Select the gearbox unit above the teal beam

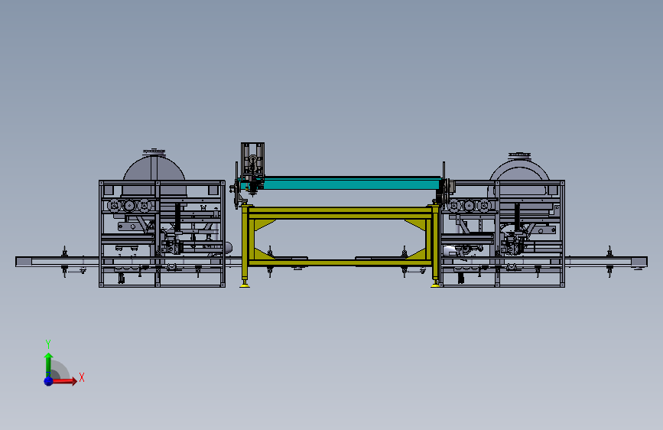click(x=253, y=160)
